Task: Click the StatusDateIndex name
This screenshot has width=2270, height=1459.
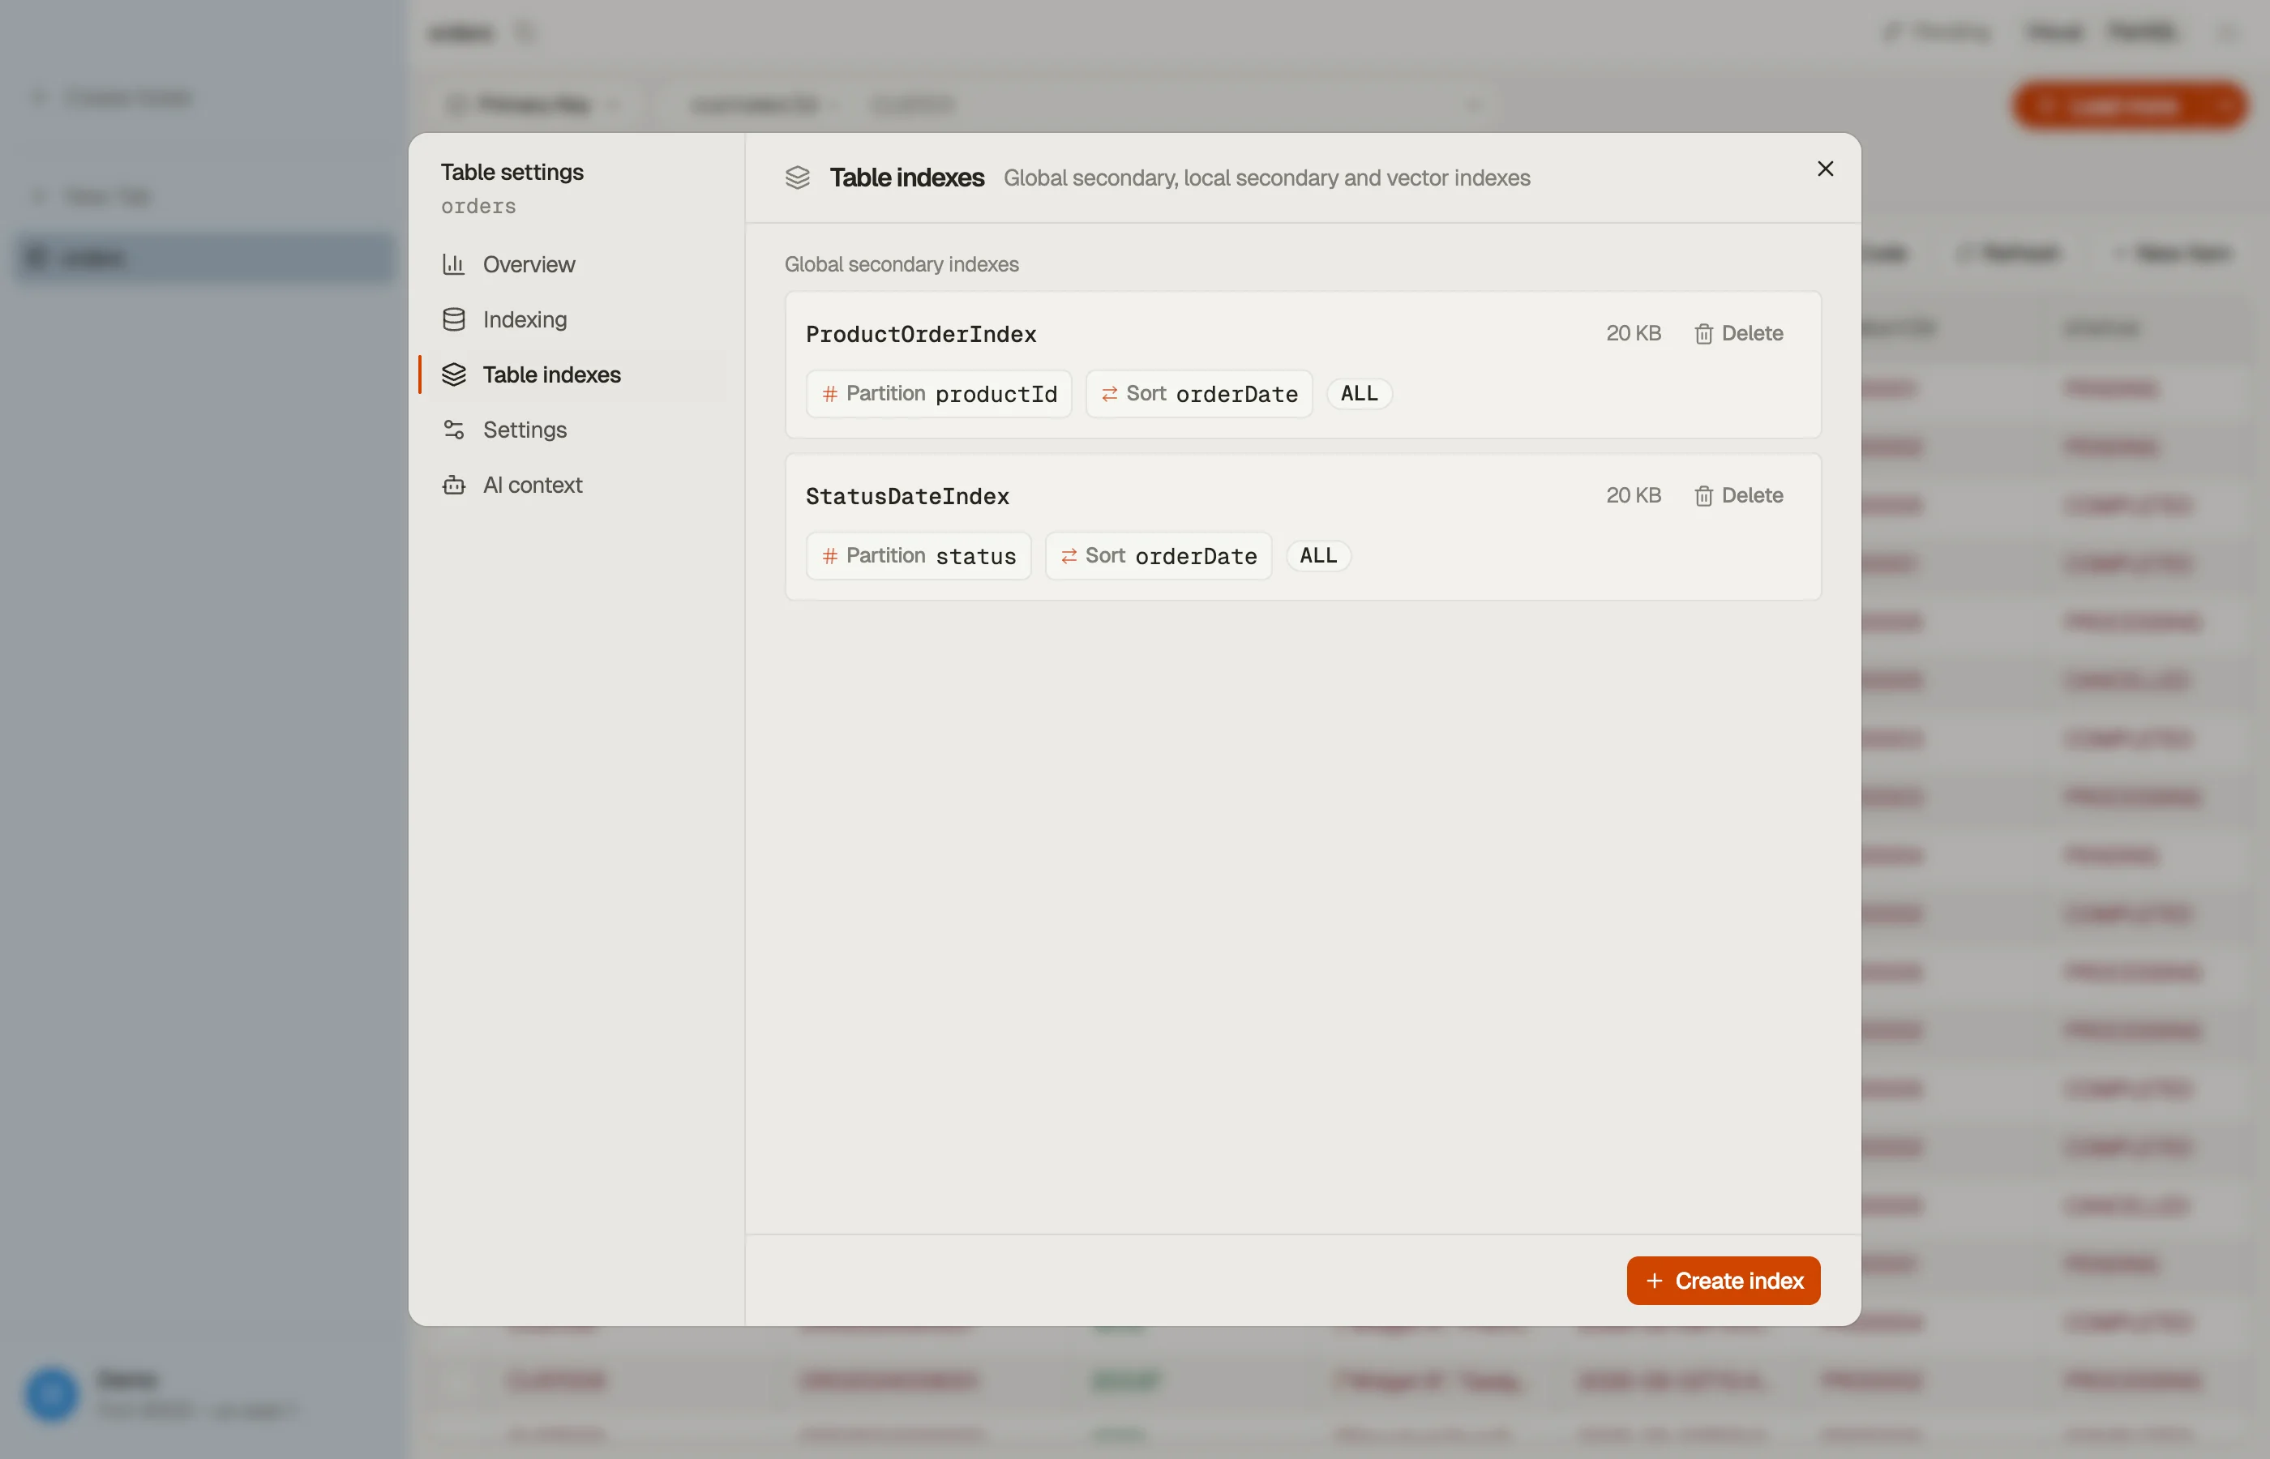Action: (x=908, y=496)
